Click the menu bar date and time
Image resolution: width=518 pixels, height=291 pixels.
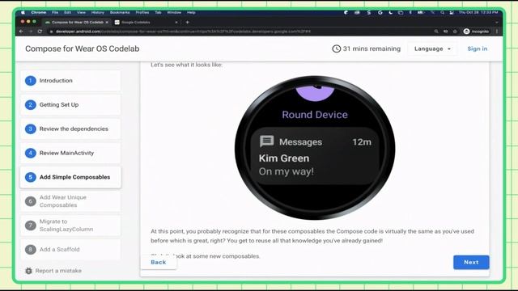tap(478, 13)
